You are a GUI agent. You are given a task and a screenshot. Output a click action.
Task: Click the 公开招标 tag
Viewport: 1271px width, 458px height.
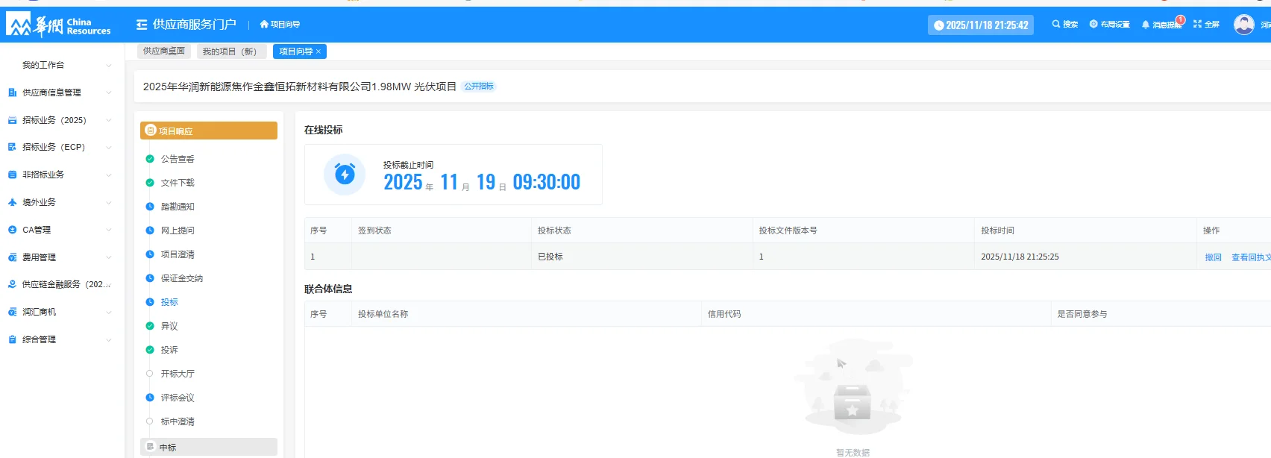click(x=479, y=87)
